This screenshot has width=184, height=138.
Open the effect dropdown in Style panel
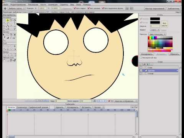point(155,30)
